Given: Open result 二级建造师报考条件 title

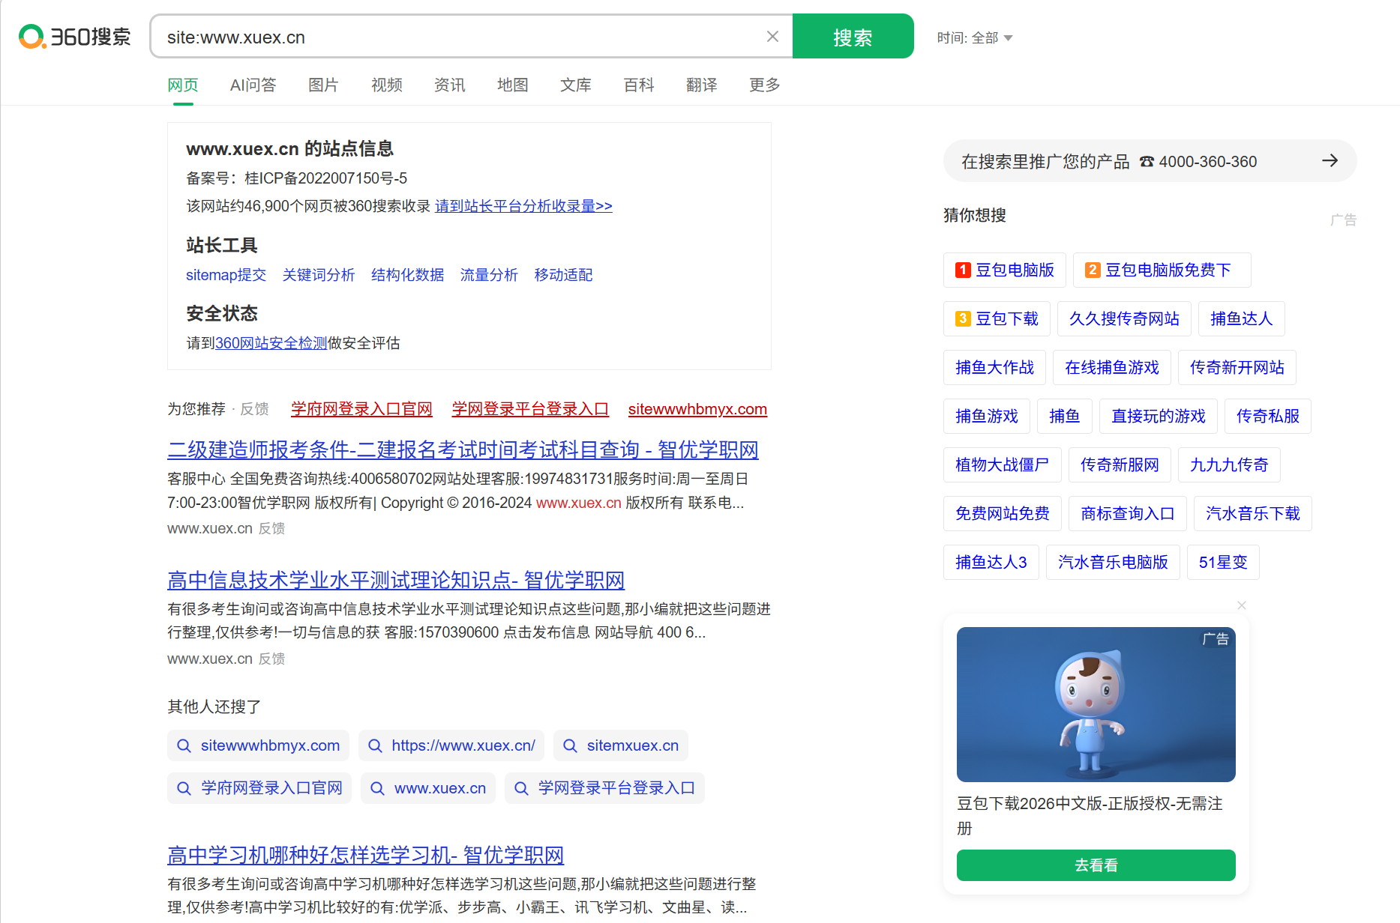Looking at the screenshot, I should (463, 450).
